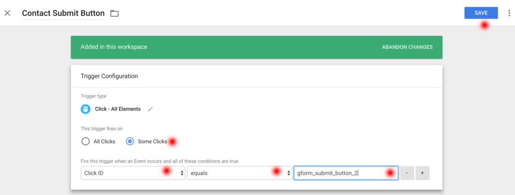515x195 pixels.
Task: Save the trigger with SAVE button
Action: tap(481, 13)
